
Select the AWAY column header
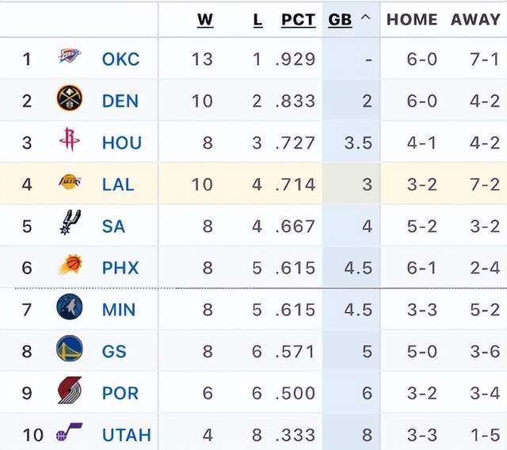pyautogui.click(x=475, y=20)
